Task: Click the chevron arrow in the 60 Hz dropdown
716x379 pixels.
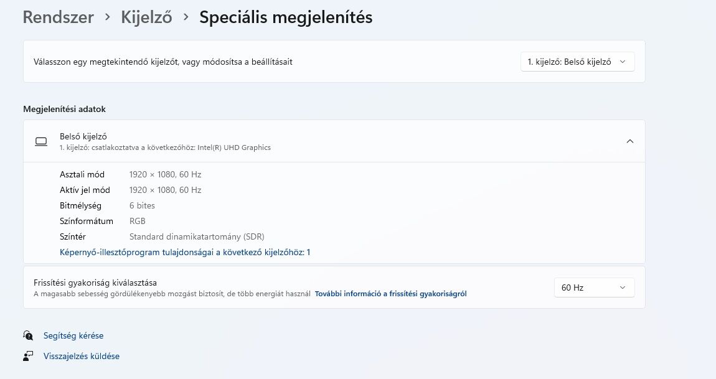Action: 623,288
